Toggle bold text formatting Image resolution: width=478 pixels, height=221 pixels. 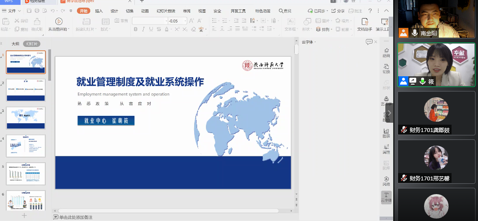point(135,29)
